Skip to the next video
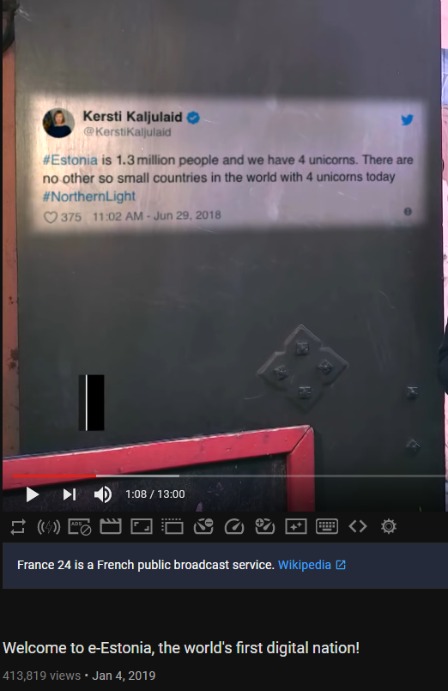The width and height of the screenshot is (448, 691). pos(70,494)
